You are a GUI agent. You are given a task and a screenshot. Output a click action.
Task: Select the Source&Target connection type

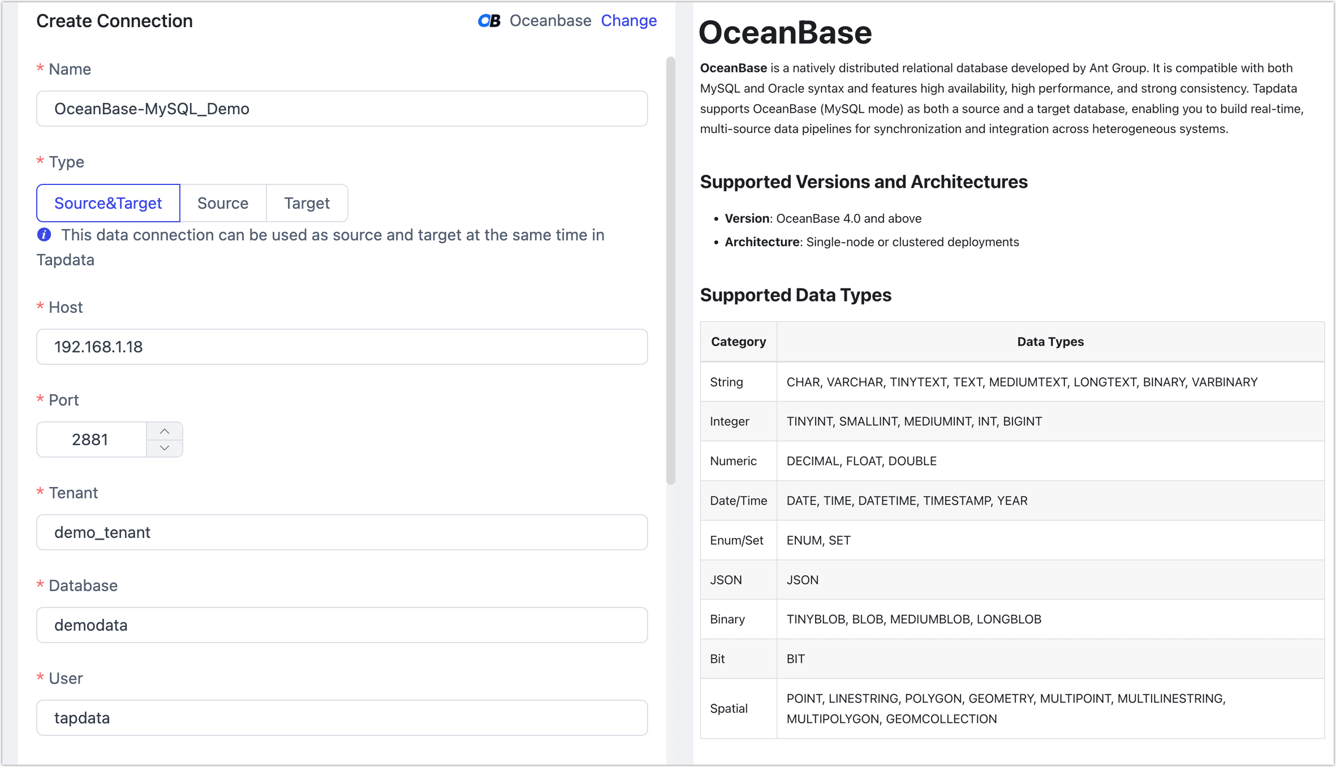pos(107,203)
